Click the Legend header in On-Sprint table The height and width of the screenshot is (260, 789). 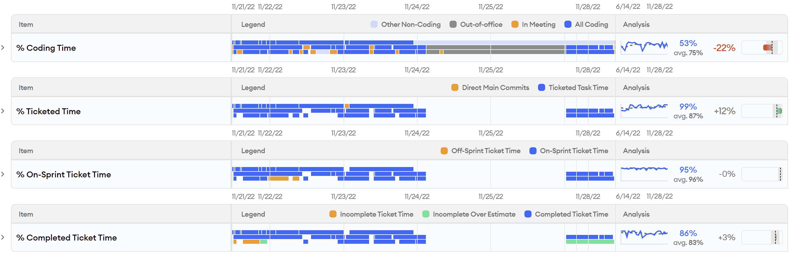click(x=253, y=151)
